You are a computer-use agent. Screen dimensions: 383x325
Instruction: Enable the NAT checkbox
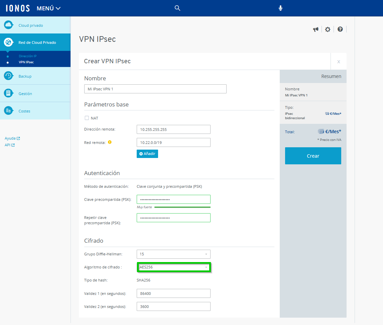tap(86, 118)
